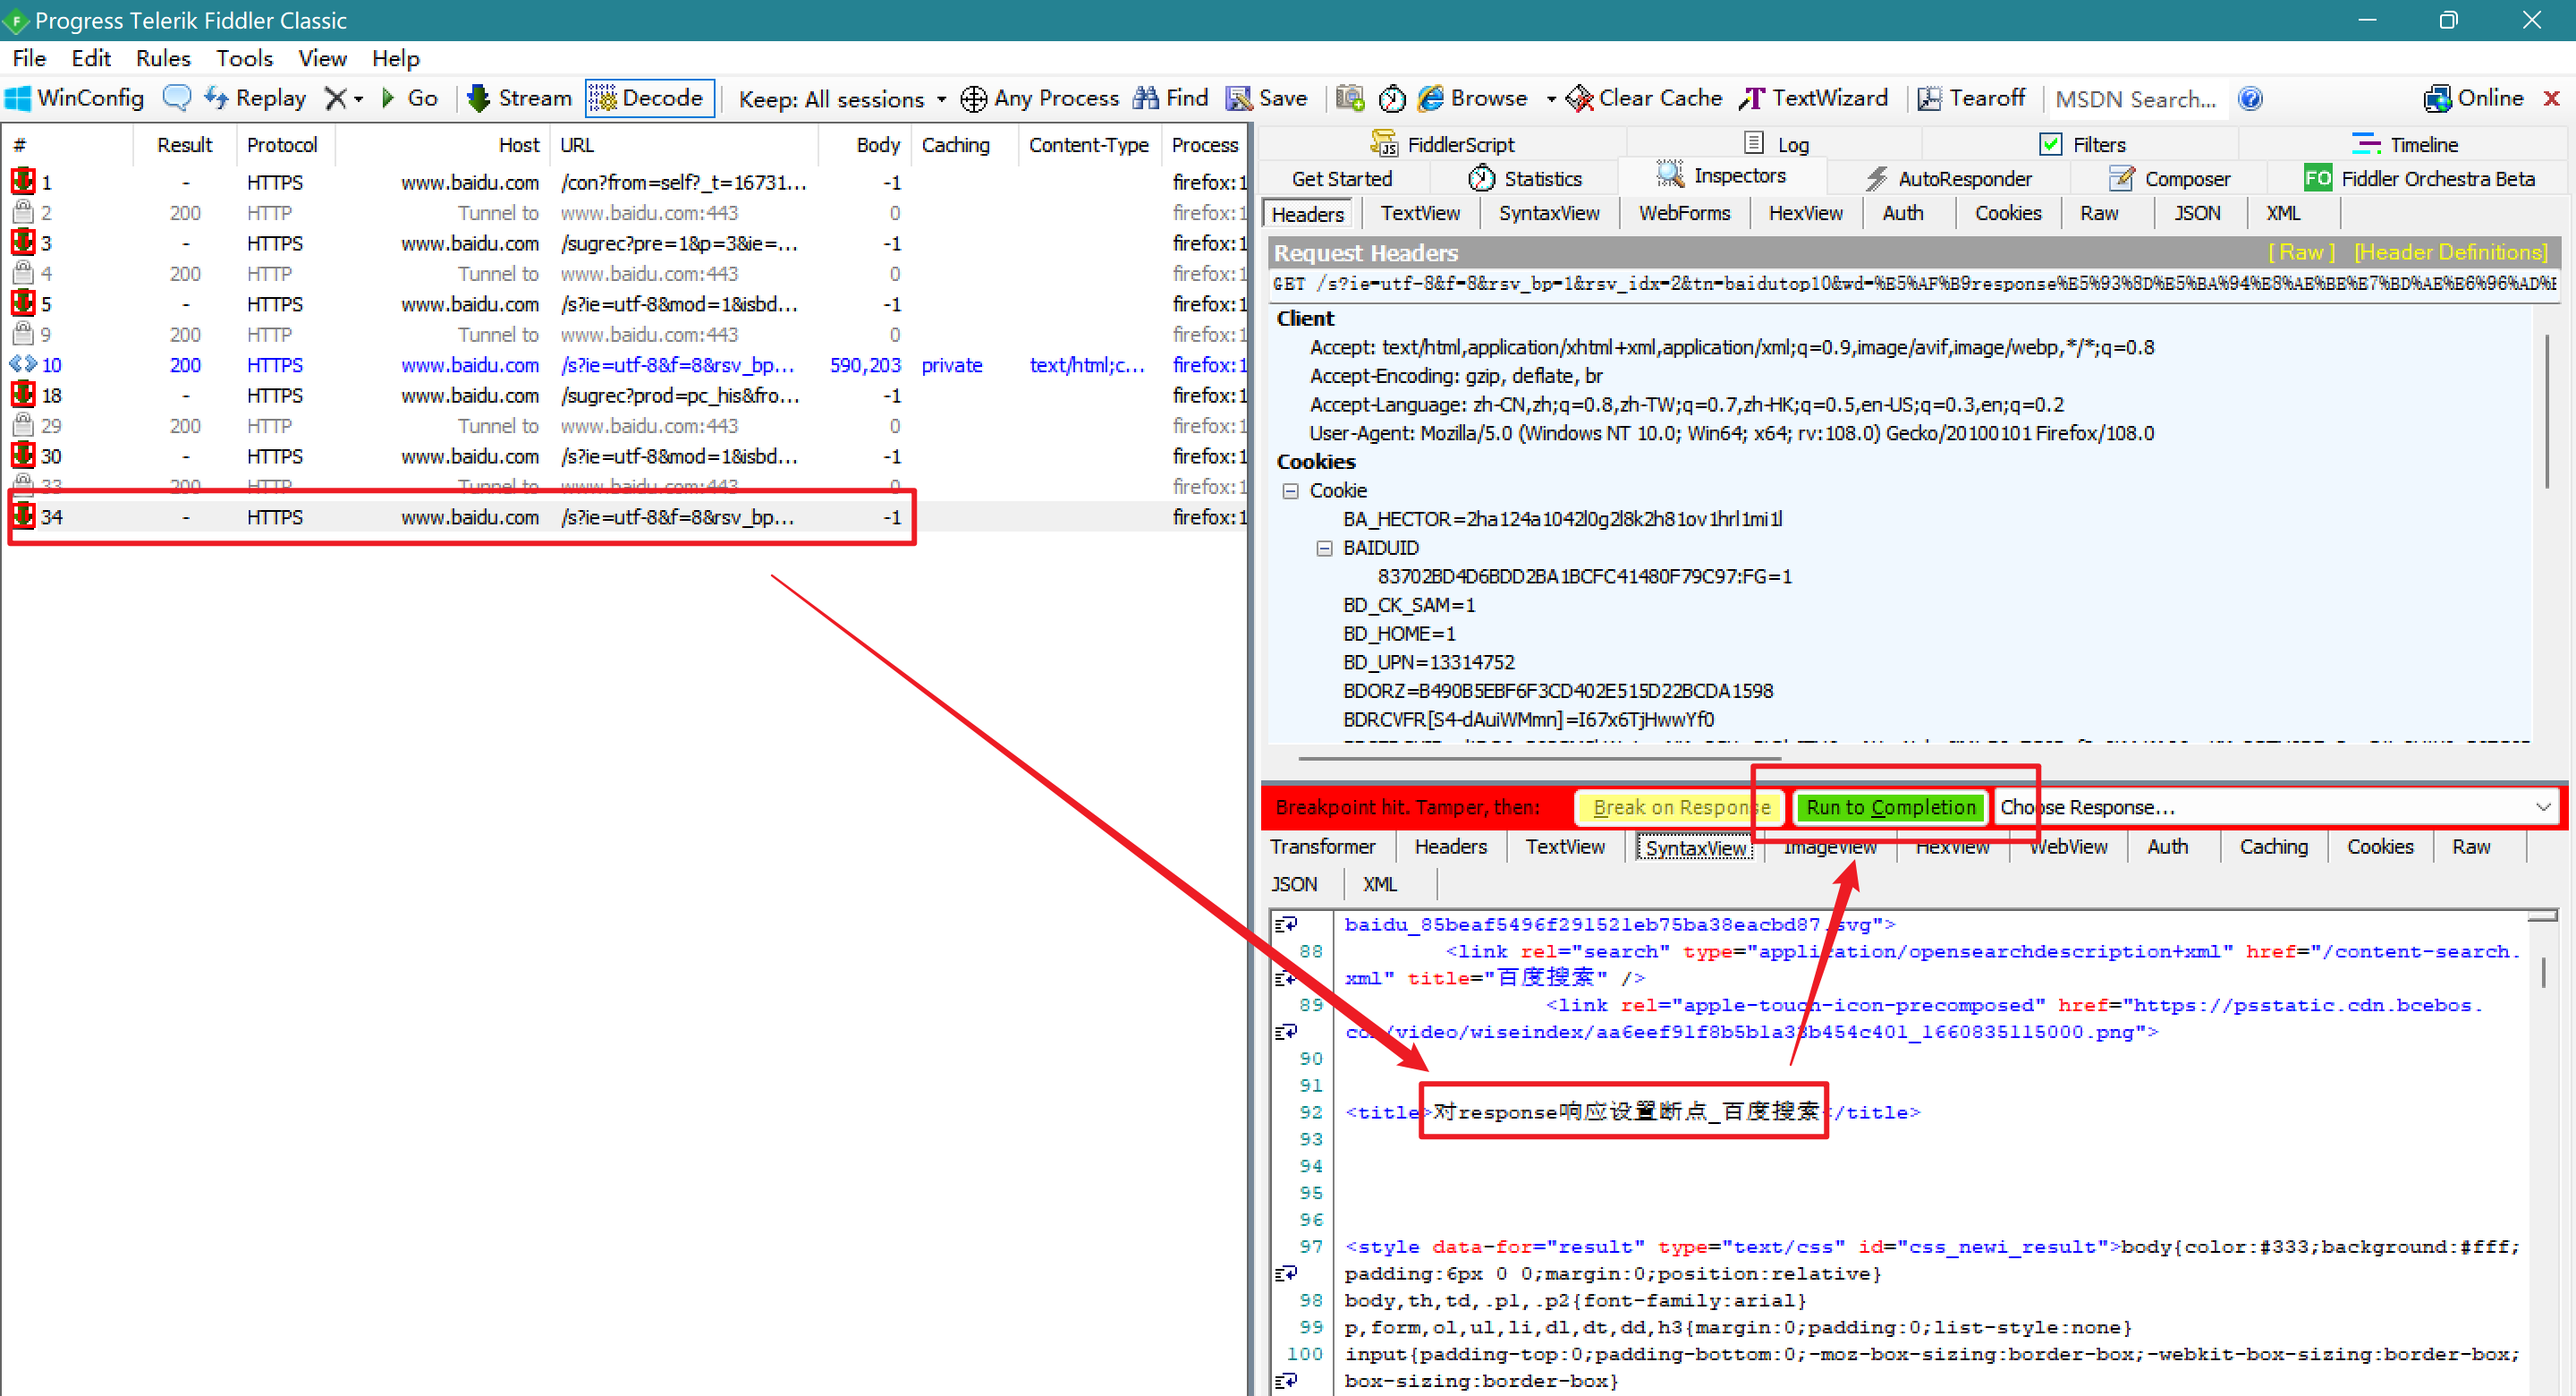
Task: Sort sessions by Result column header
Action: tap(184, 145)
